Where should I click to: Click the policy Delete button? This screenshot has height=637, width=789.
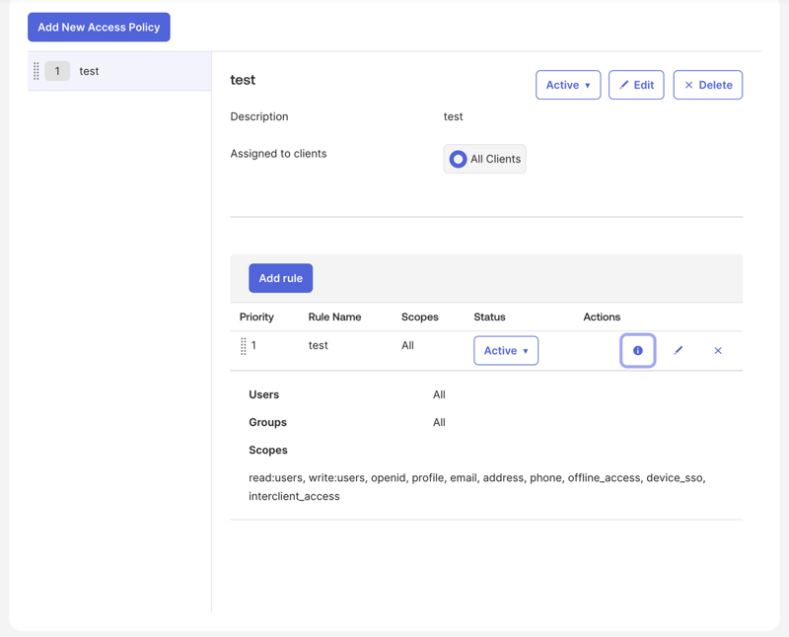point(707,85)
